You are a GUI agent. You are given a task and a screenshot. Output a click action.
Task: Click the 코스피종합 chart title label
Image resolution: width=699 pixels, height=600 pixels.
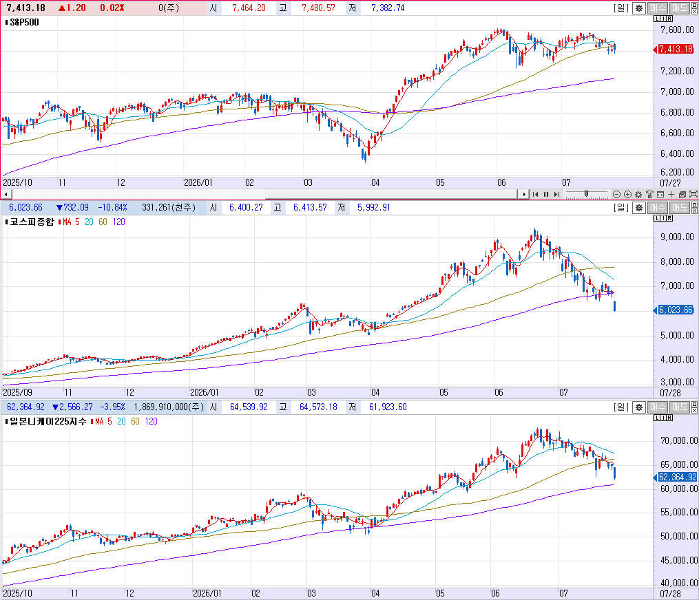pyautogui.click(x=31, y=222)
